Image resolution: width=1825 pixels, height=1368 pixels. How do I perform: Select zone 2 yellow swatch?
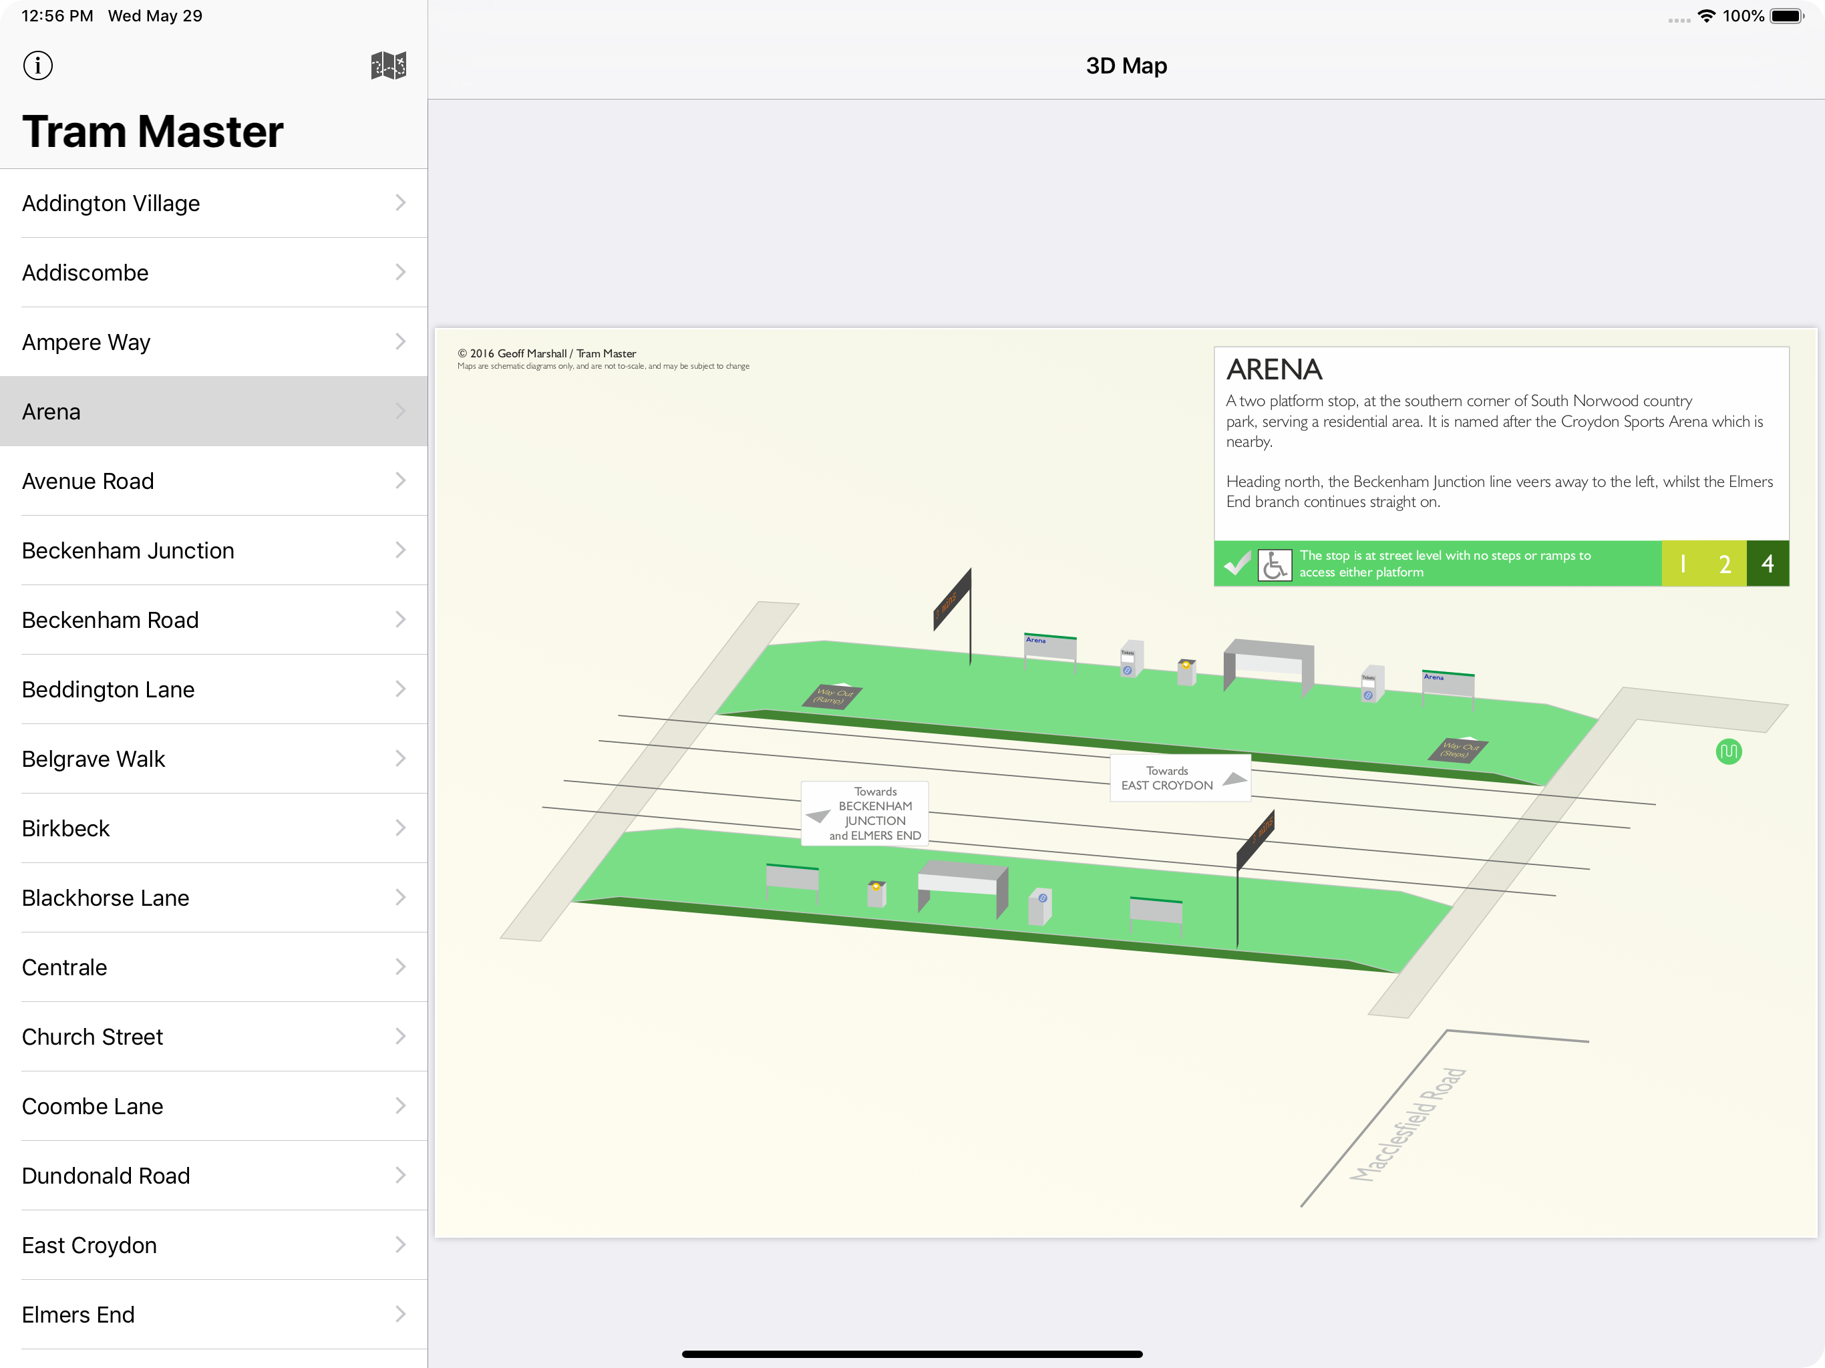tap(1725, 564)
